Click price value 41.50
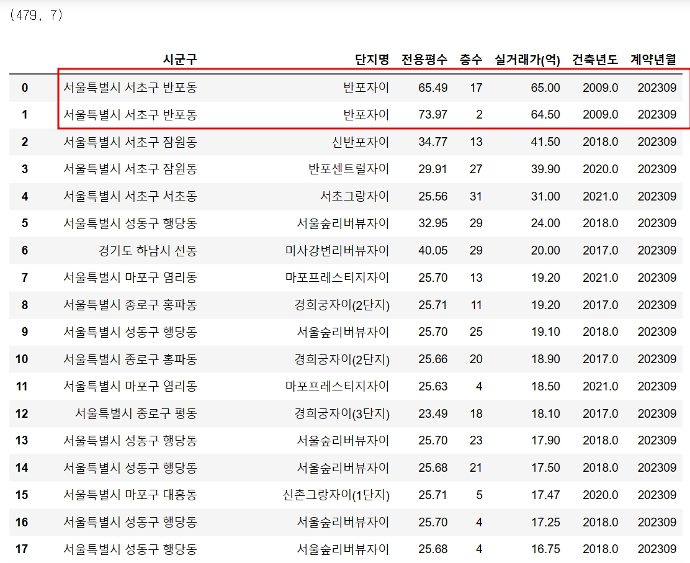The height and width of the screenshot is (563, 690). click(x=545, y=142)
